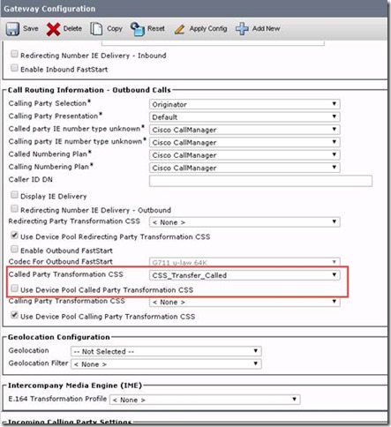Viewport: 391px width, 427px height.
Task: Open Called party IE number type dropdown
Action: 244,130
